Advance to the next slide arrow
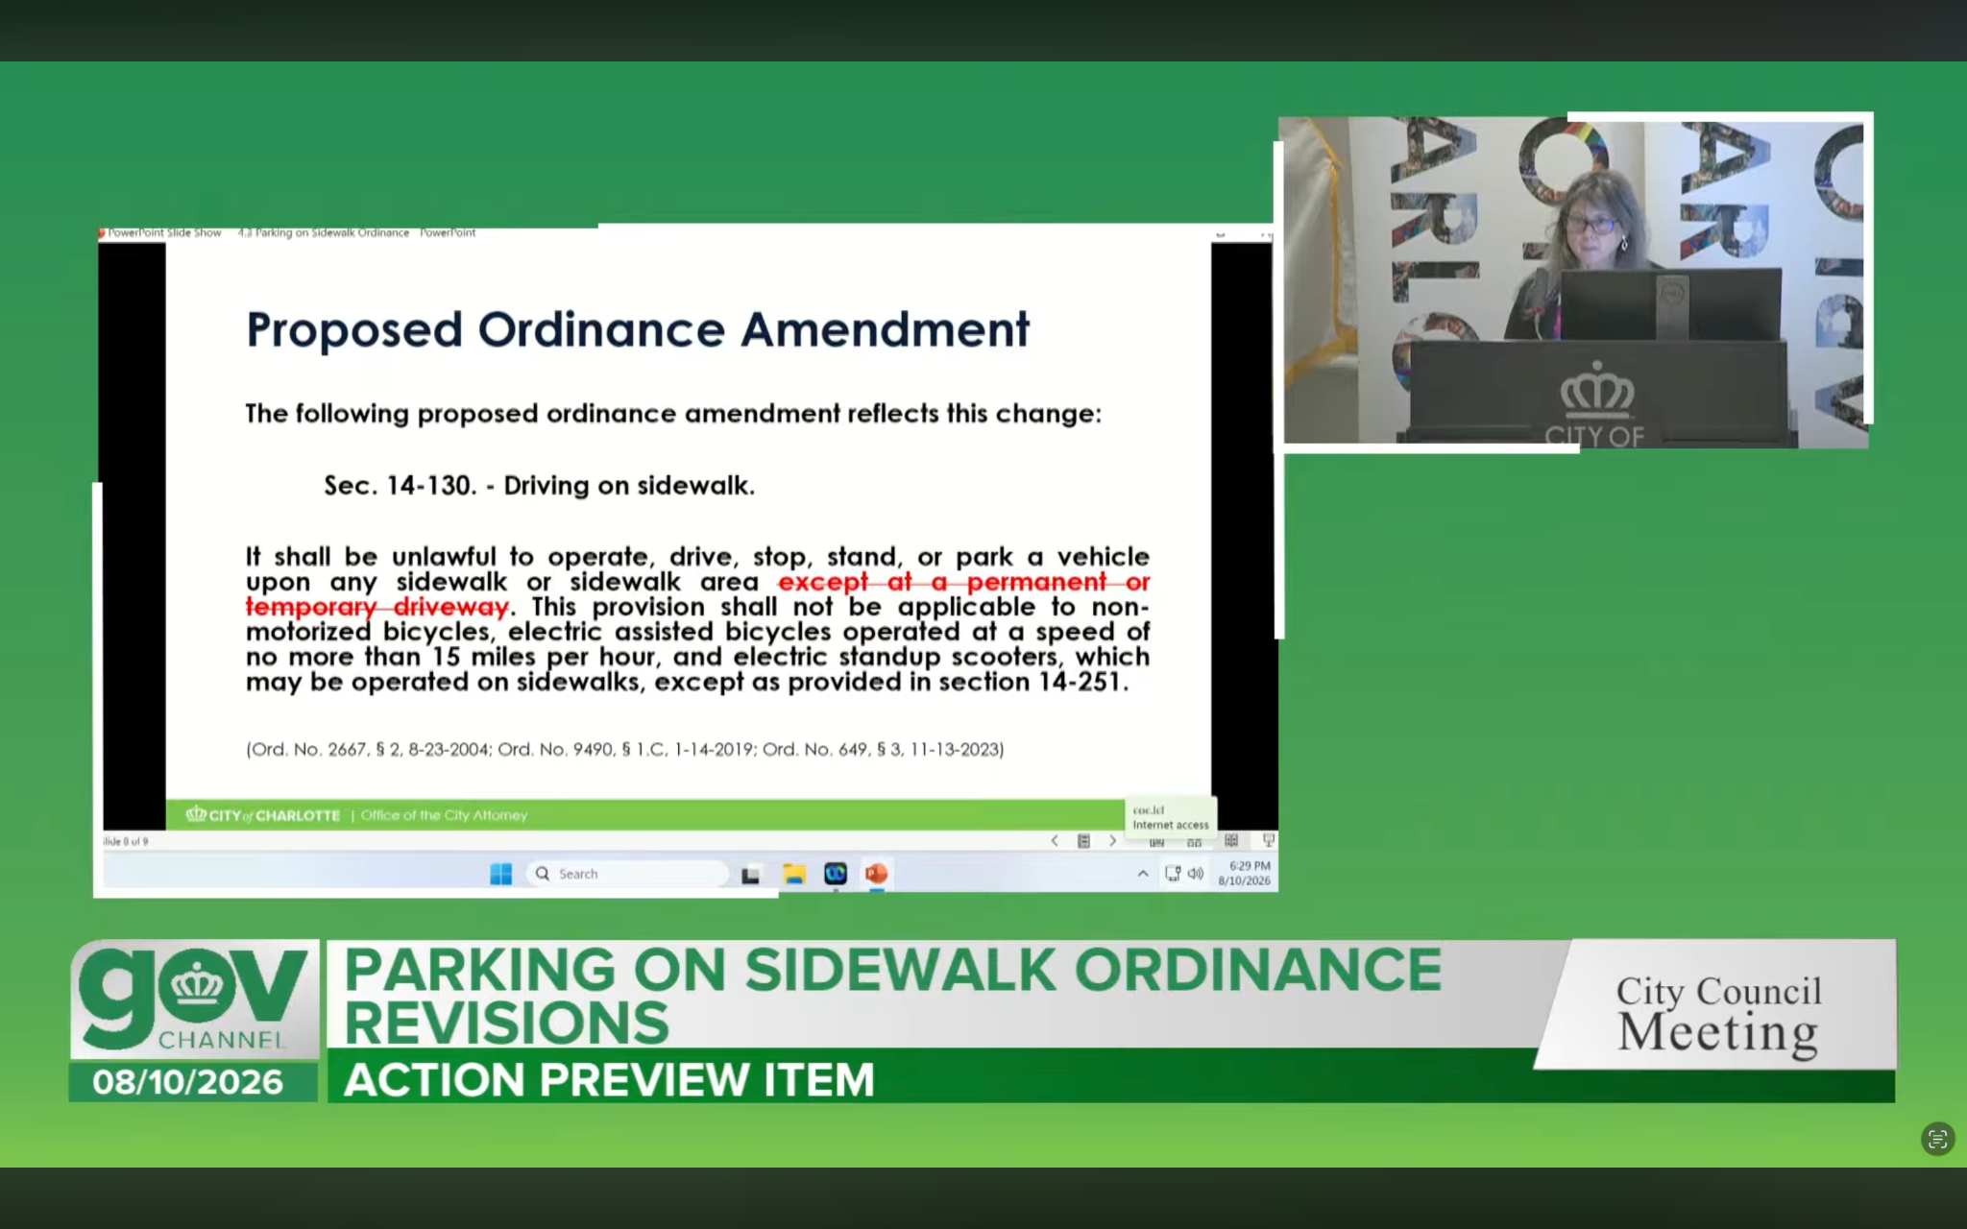Image resolution: width=1967 pixels, height=1229 pixels. click(x=1113, y=841)
